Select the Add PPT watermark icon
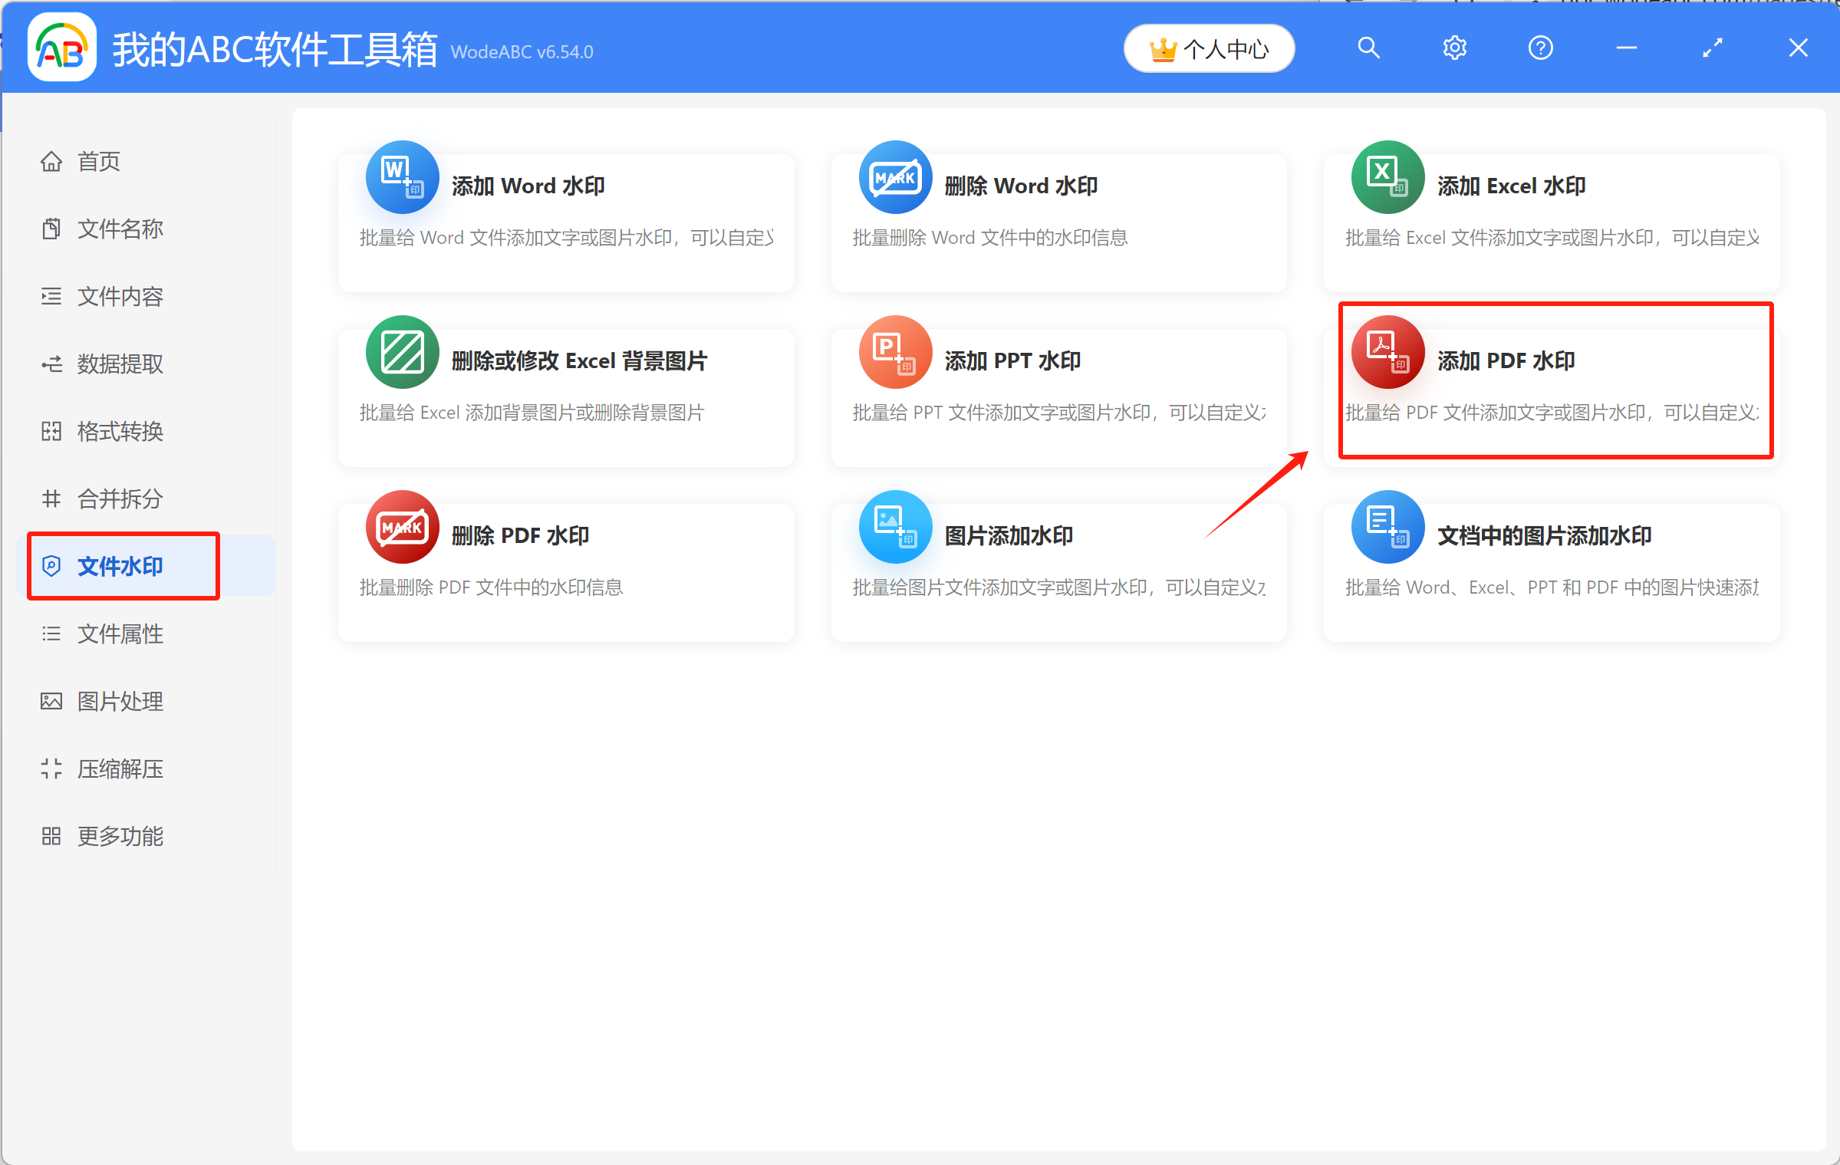1840x1165 pixels. [x=895, y=352]
